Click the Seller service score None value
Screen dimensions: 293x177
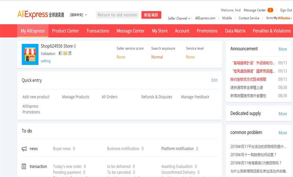[x=121, y=57]
